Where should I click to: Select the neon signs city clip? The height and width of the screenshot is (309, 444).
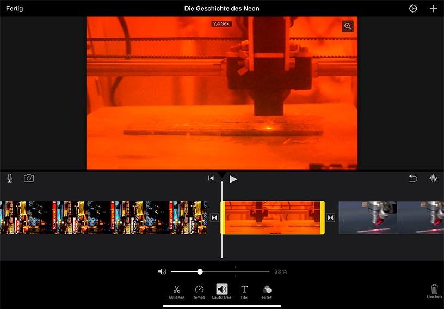tap(103, 217)
